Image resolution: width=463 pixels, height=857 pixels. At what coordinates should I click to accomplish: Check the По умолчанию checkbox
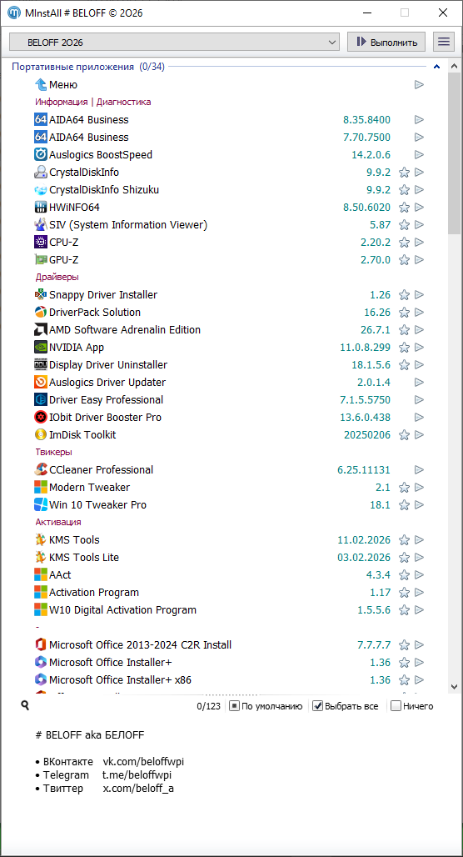234,705
